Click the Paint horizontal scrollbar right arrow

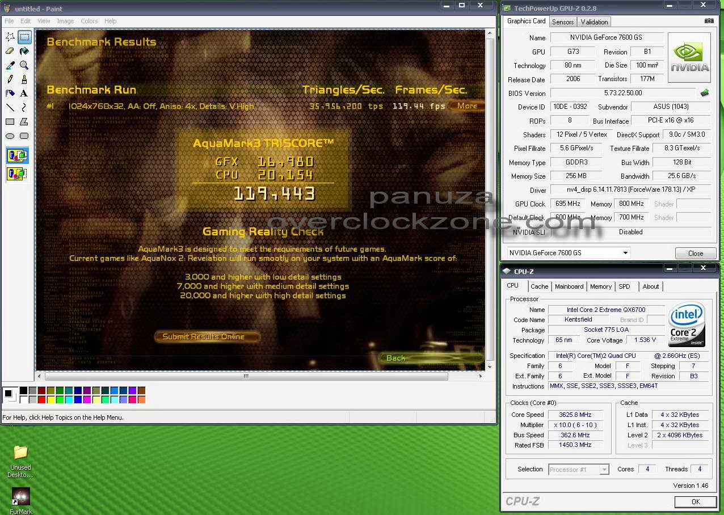coord(481,376)
